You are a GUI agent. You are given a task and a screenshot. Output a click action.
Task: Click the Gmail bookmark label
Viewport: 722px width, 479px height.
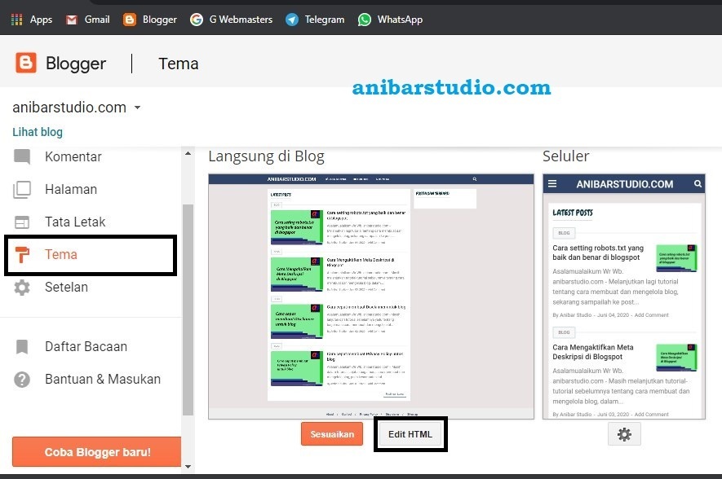97,20
